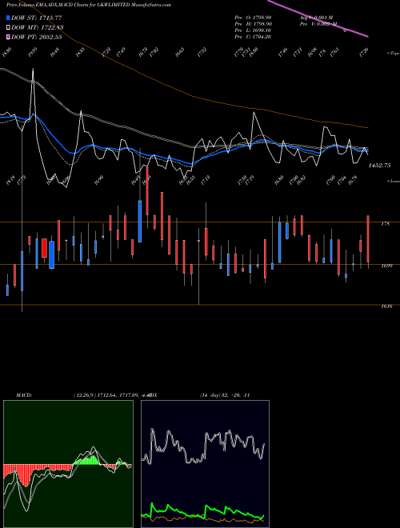Open the MACD histogram chart thumbnail
This screenshot has height=528, width=400.
68,464
